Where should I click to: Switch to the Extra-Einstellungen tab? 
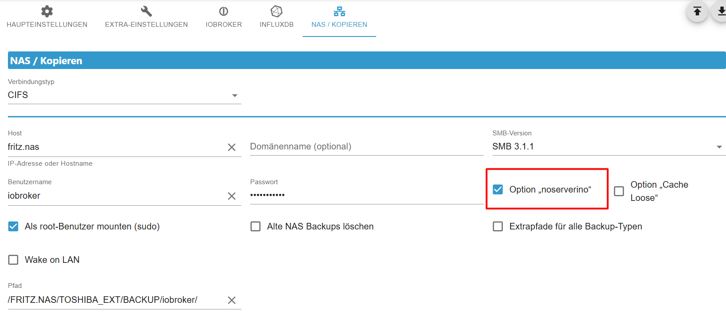coord(146,25)
